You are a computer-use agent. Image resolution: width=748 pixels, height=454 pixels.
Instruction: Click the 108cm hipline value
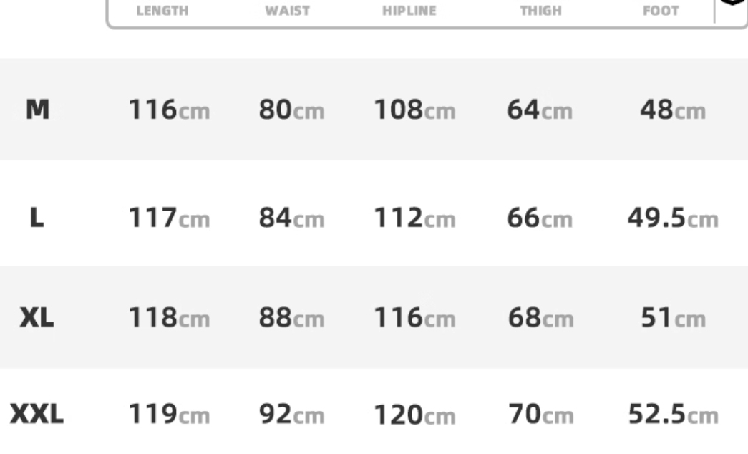tap(414, 110)
